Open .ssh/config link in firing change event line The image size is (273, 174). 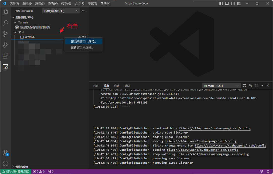(230, 146)
